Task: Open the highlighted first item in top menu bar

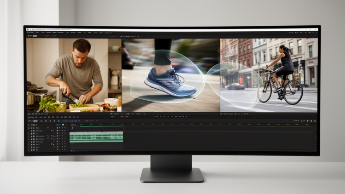Action: (x=30, y=33)
